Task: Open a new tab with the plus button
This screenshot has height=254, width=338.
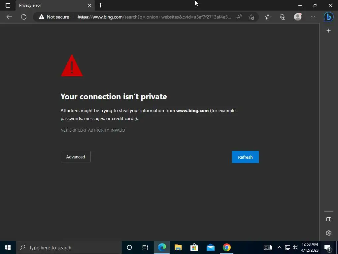Action: click(x=100, y=5)
